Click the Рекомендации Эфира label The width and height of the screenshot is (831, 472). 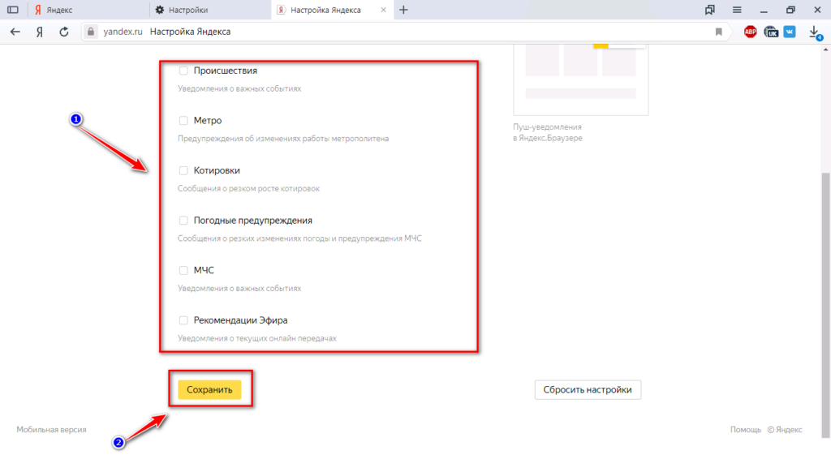point(240,320)
